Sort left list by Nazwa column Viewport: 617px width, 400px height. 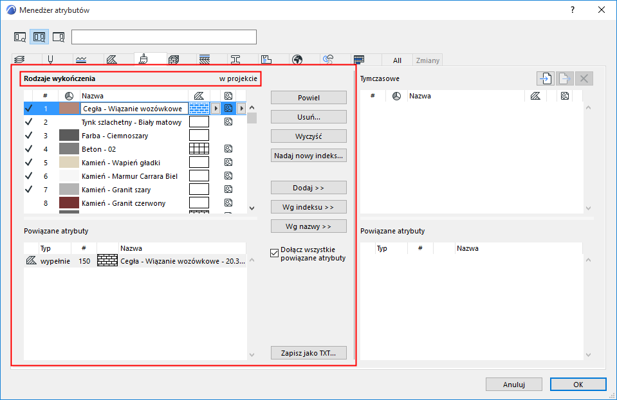point(134,96)
